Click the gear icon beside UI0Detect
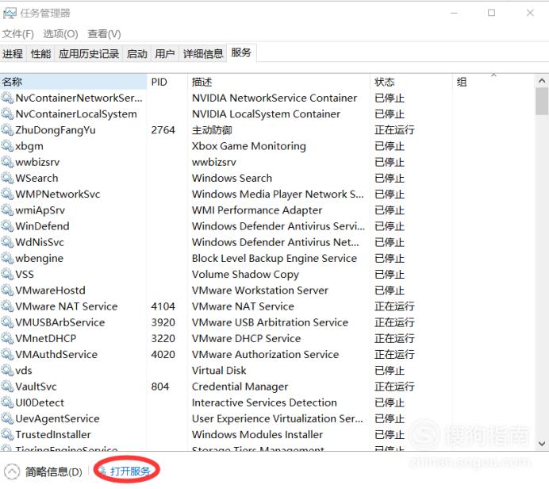 pyautogui.click(x=7, y=402)
